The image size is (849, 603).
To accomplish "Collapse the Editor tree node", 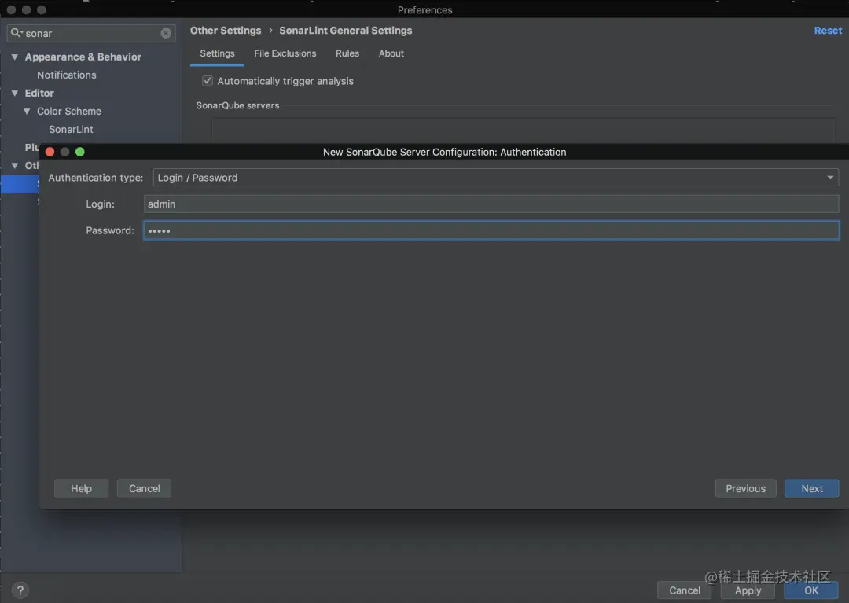I will tap(15, 93).
